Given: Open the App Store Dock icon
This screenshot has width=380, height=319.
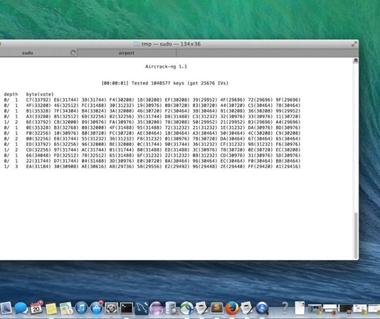Looking at the screenshot, I should pyautogui.click(x=97, y=308).
